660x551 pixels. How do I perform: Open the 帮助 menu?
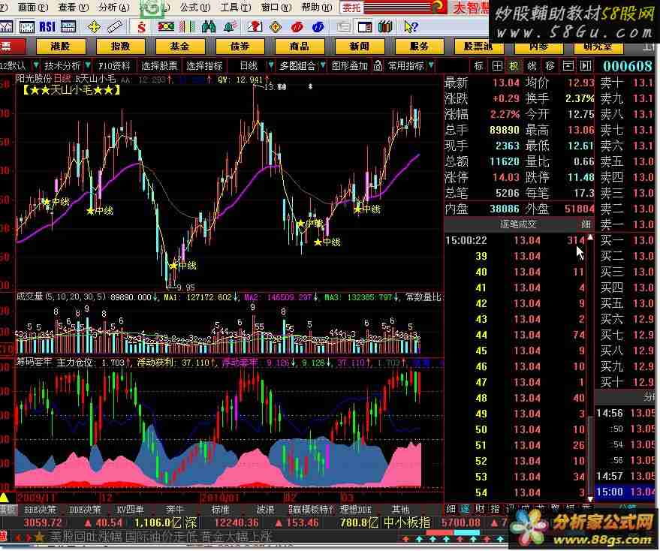pos(317,8)
